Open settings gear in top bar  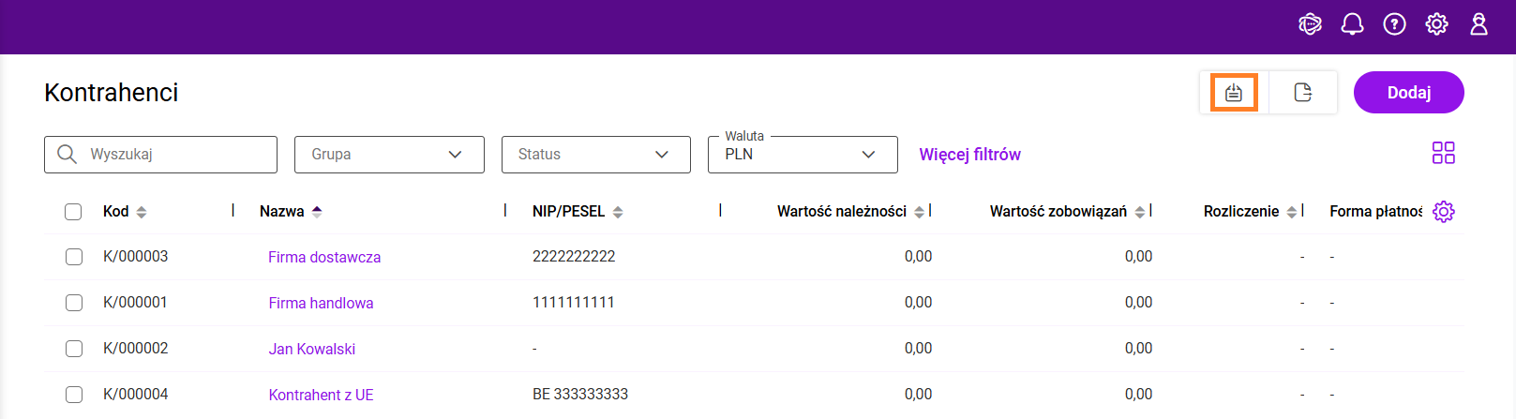(x=1436, y=24)
